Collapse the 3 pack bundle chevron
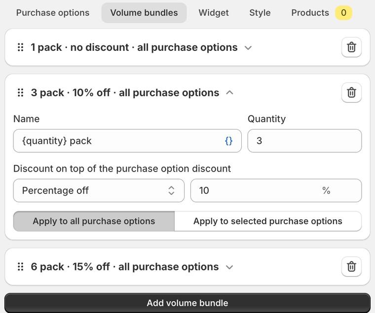The image size is (375, 313). pos(229,93)
